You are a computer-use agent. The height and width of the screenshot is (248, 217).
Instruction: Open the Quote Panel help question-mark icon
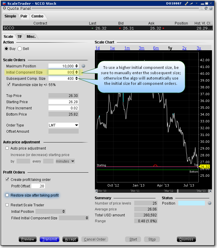click(211, 9)
